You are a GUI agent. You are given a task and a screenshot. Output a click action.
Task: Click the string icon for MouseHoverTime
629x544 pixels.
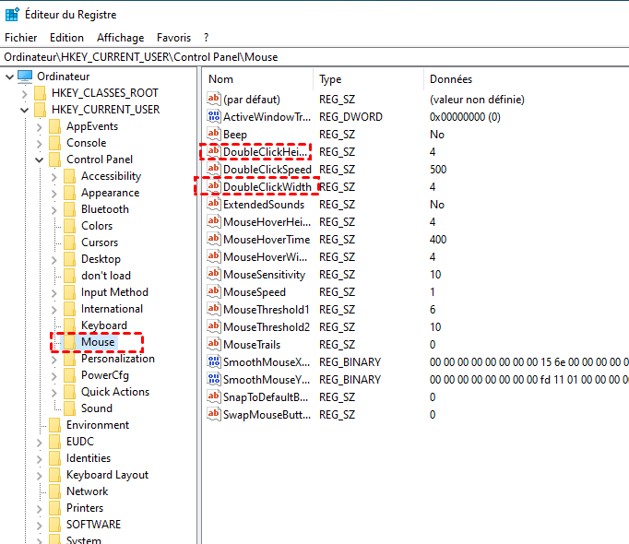coord(213,239)
